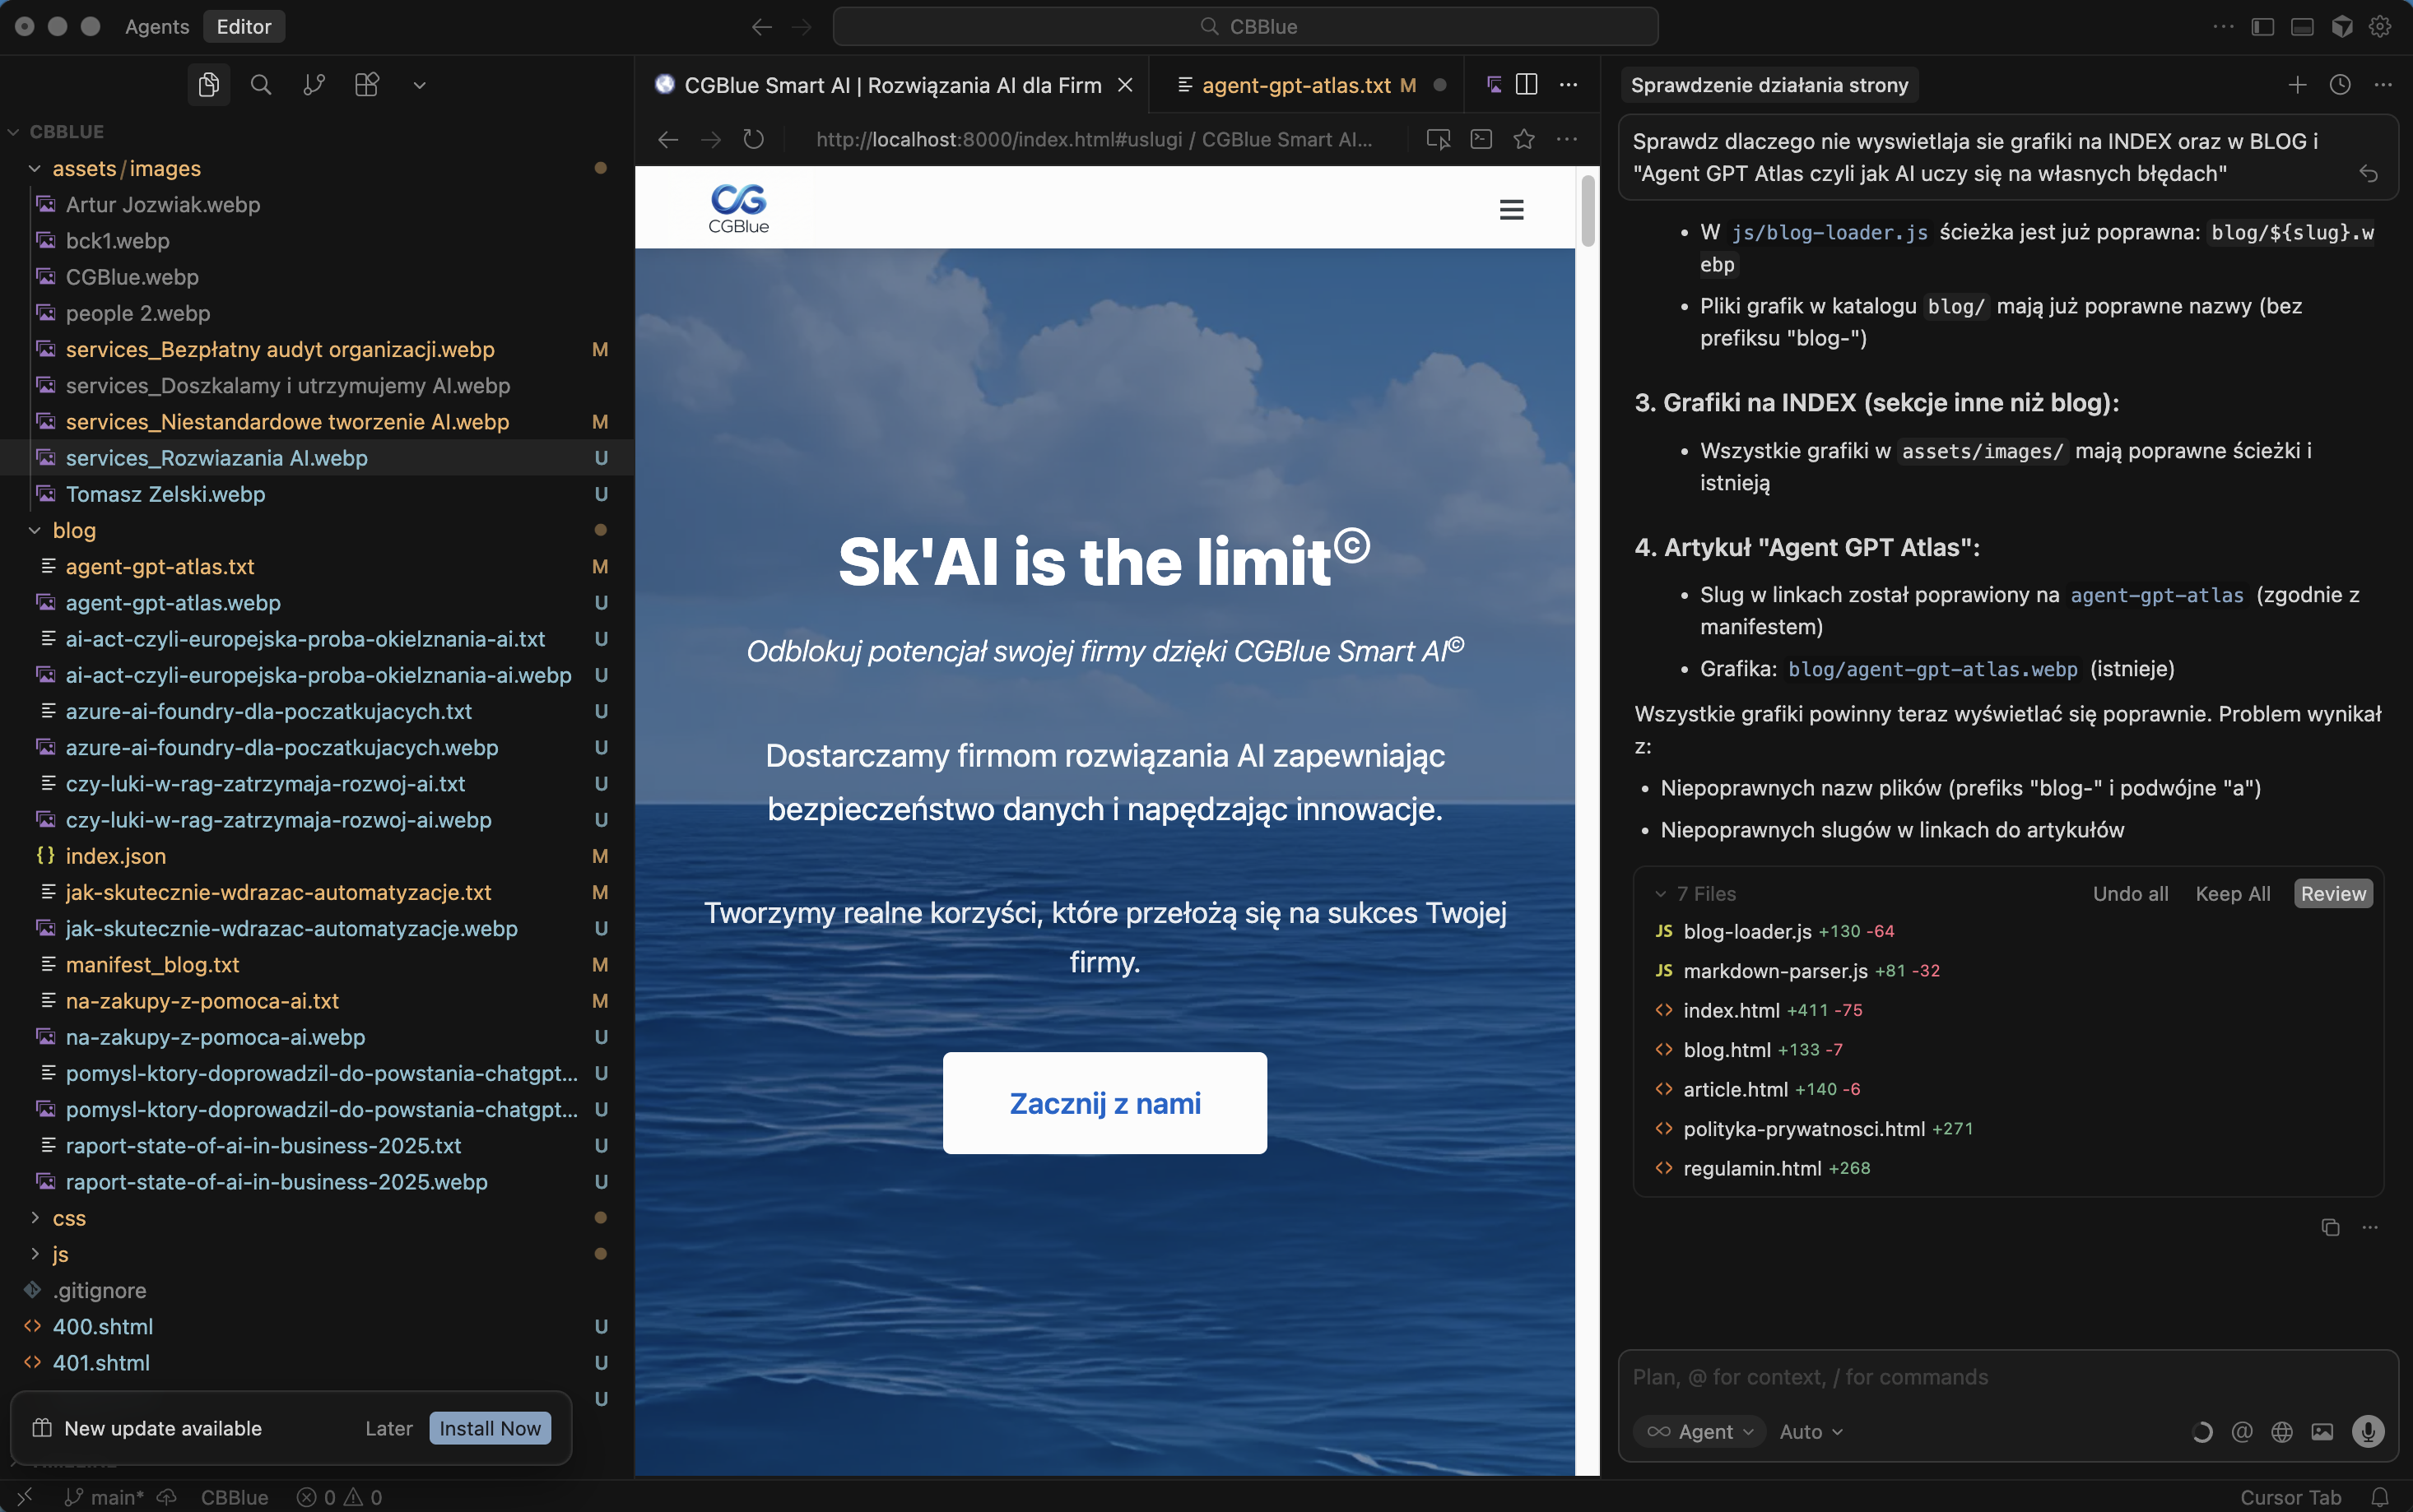Open the devtools console icon
The image size is (2413, 1512).
(x=1481, y=140)
